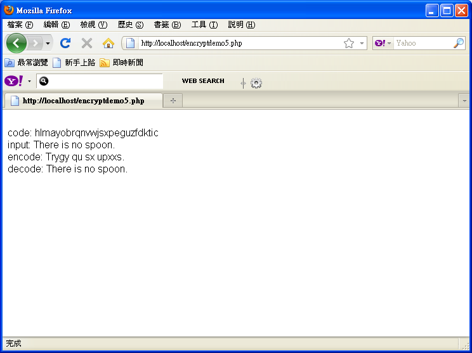Click the 完成 status bar text
This screenshot has height=353, width=472.
(x=13, y=343)
